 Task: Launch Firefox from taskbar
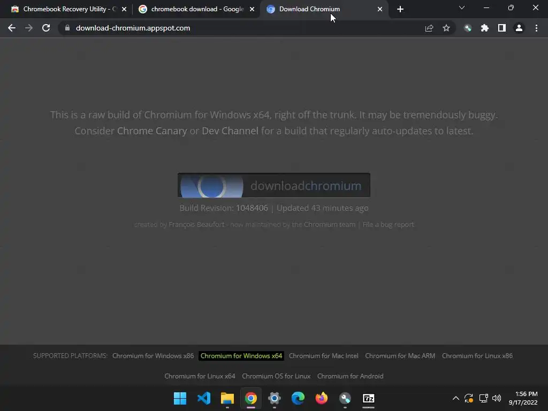click(322, 398)
